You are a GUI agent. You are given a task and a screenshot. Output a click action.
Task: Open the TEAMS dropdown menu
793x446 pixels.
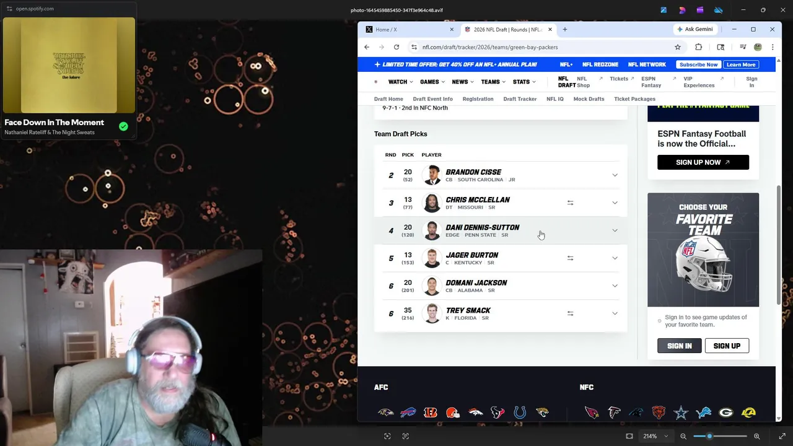(493, 82)
